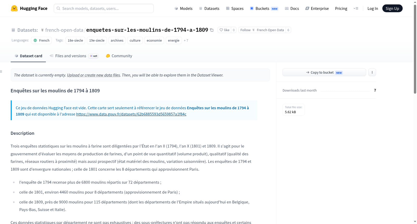The image size is (417, 224).
Task: Open the Community tab
Action: tap(119, 56)
